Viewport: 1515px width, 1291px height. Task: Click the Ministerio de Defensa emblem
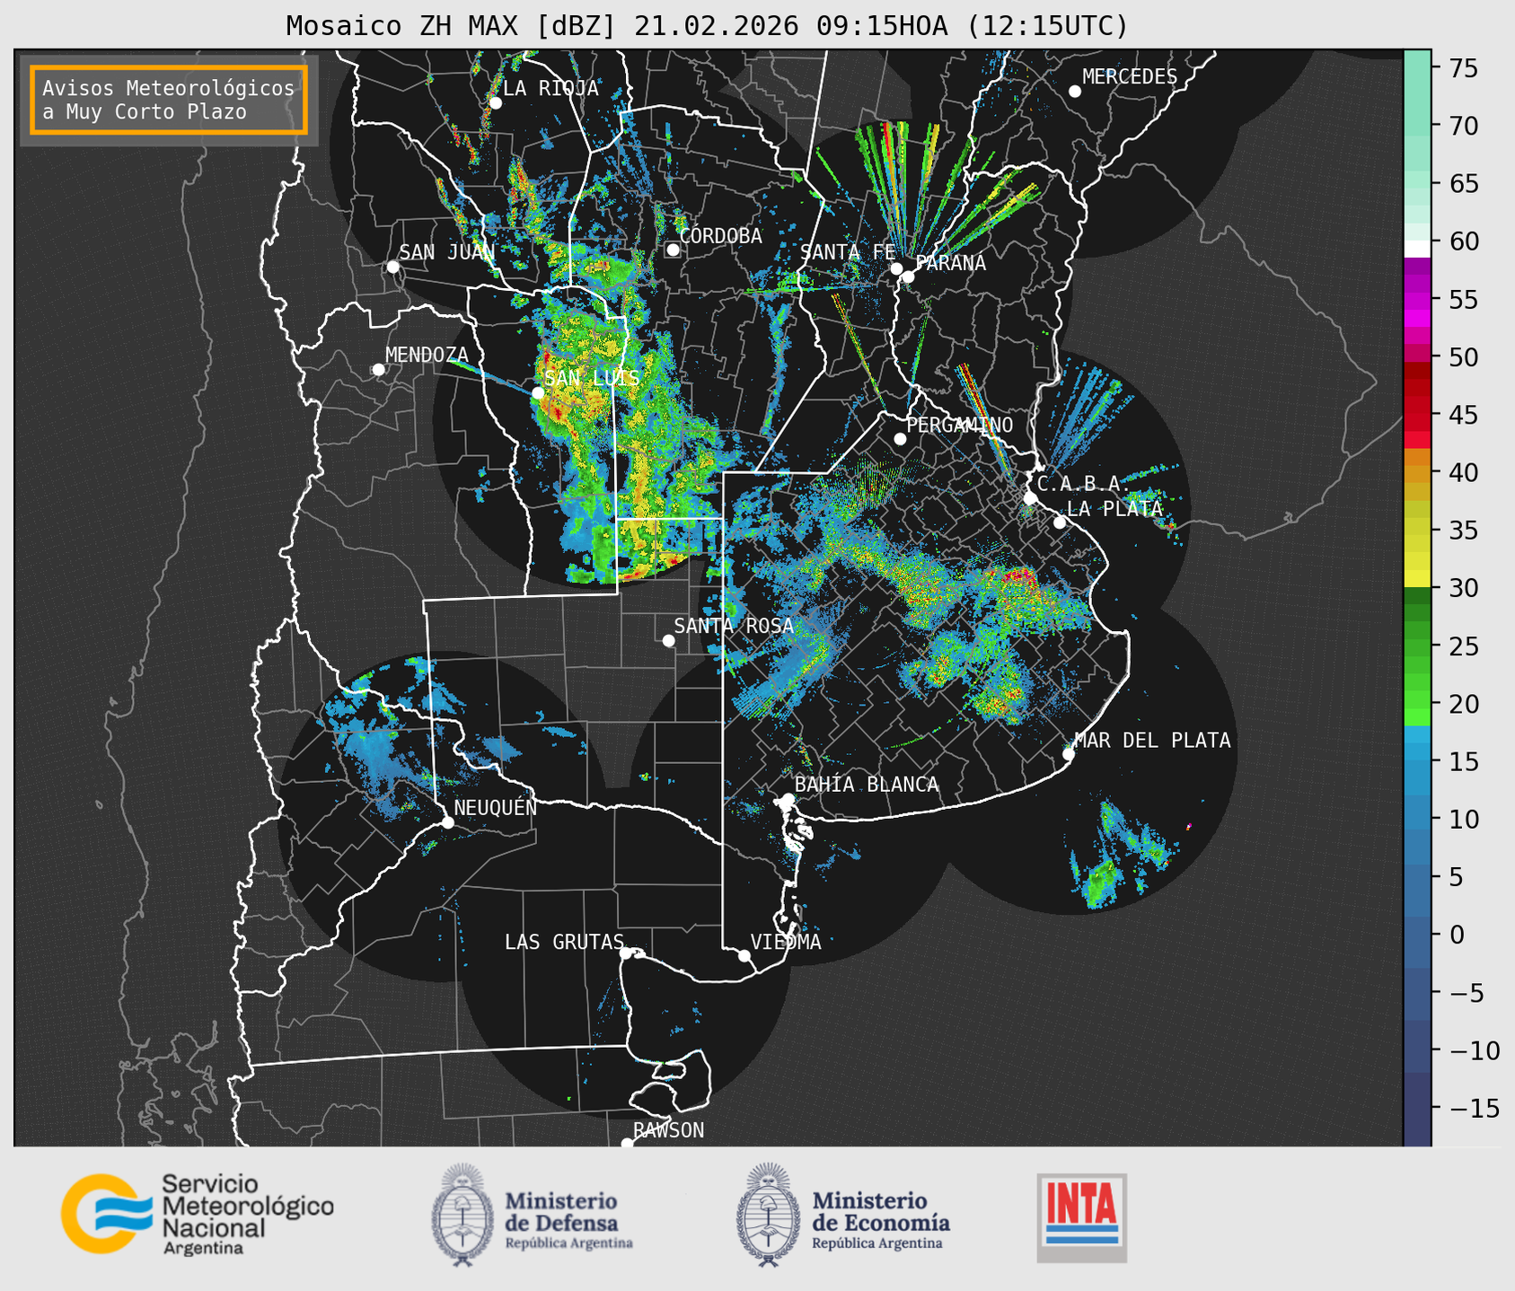462,1215
